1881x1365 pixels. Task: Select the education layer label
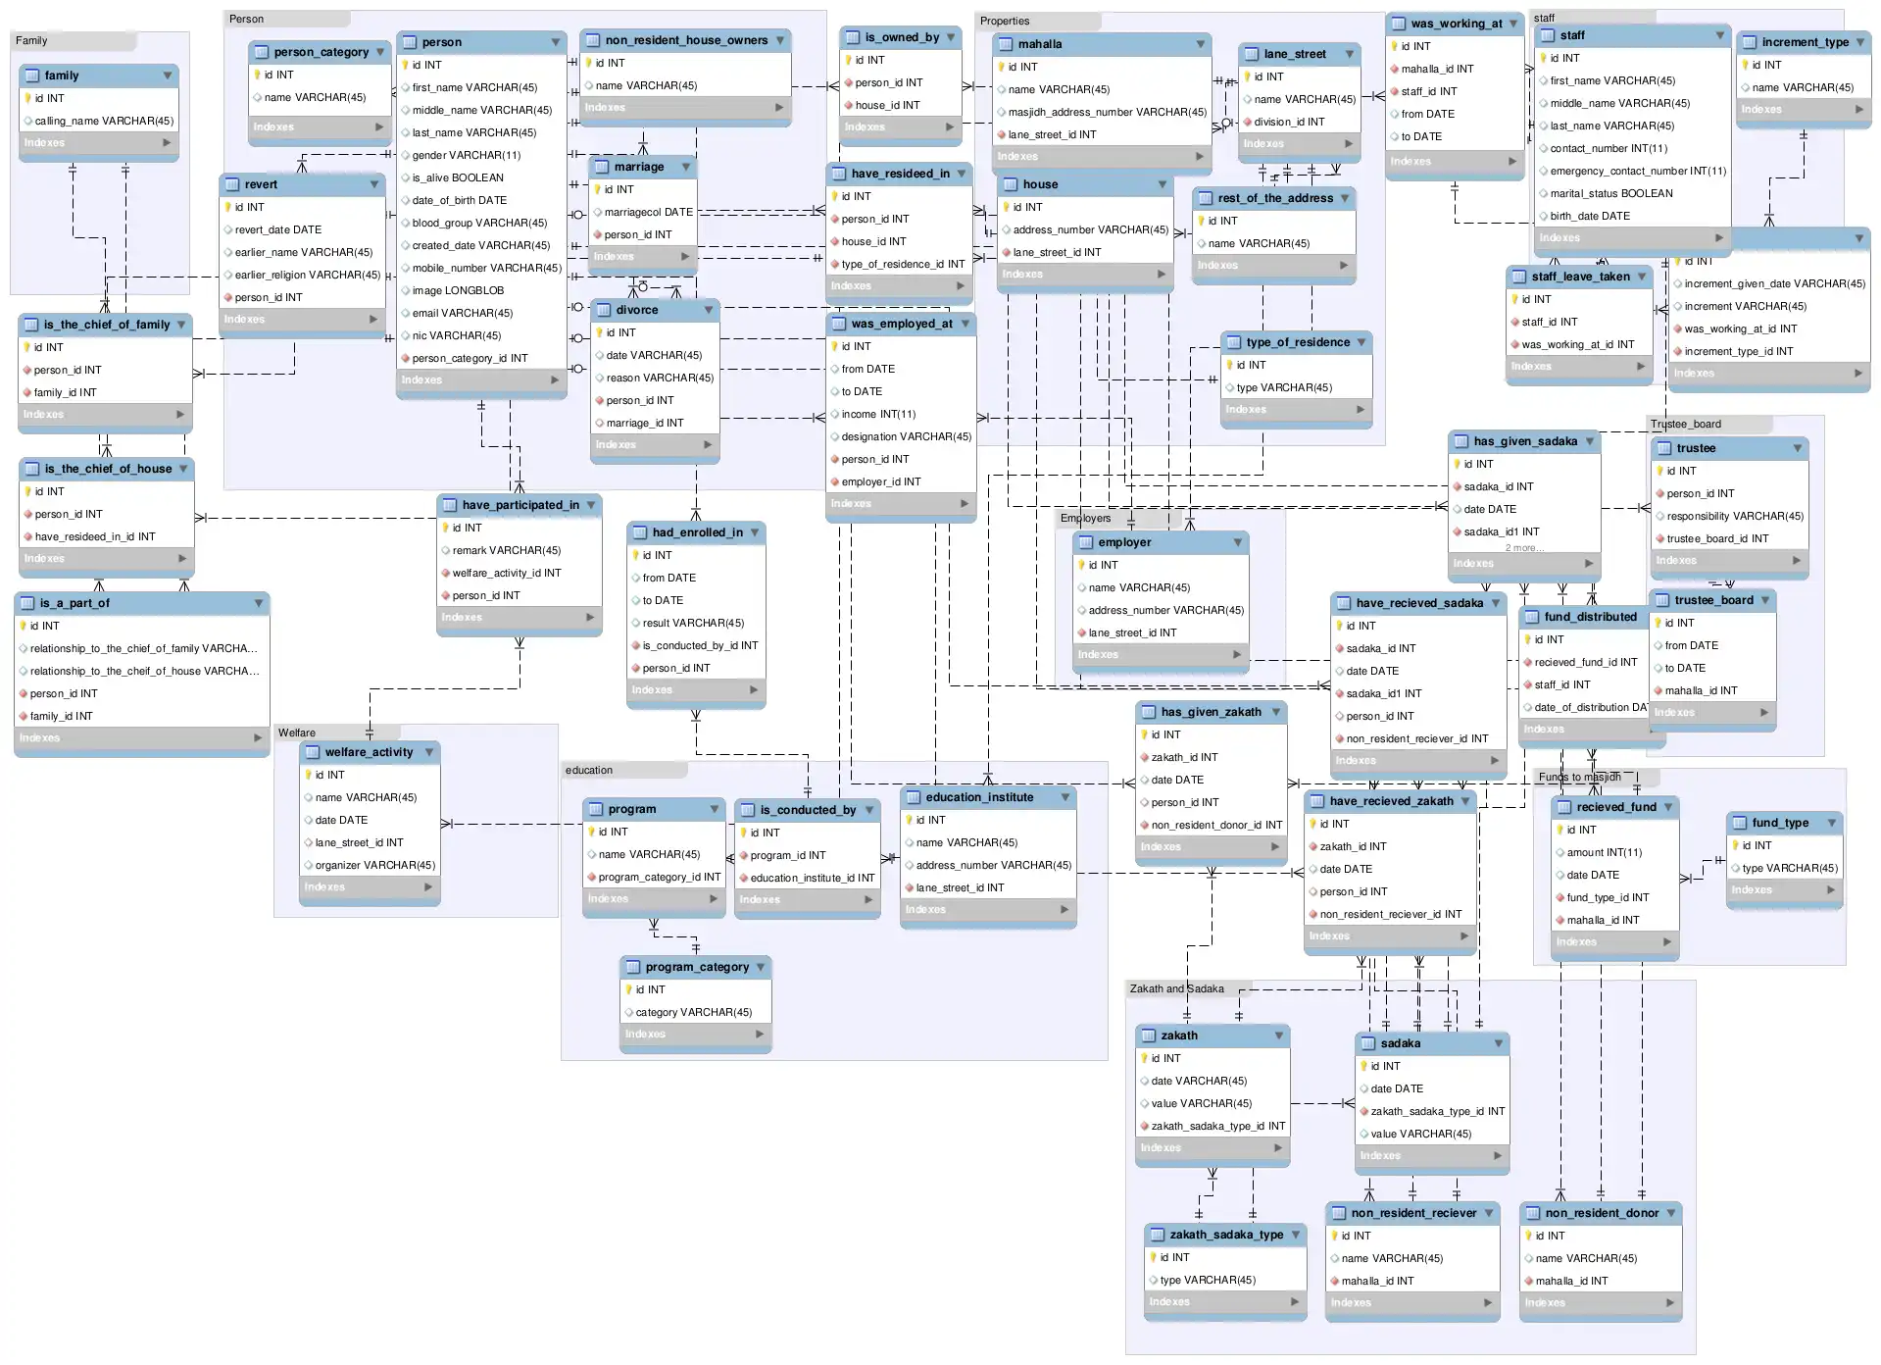589,770
